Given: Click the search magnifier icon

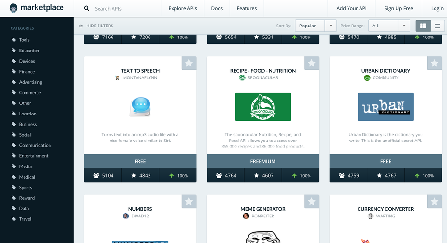Looking at the screenshot, I should click(x=87, y=8).
